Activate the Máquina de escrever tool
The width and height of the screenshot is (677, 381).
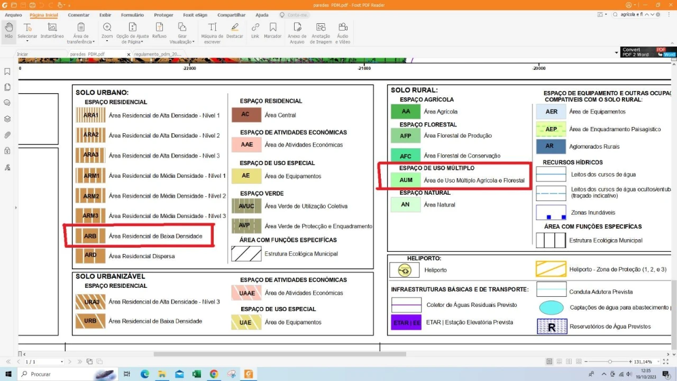click(x=212, y=31)
